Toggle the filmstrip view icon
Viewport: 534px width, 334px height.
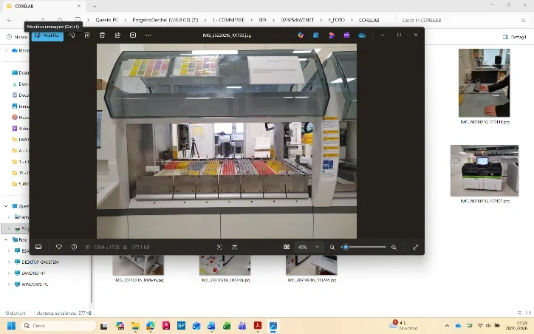click(38, 247)
